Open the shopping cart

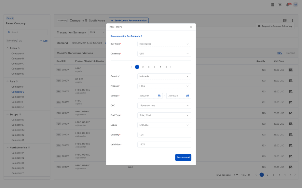tap(280, 5)
